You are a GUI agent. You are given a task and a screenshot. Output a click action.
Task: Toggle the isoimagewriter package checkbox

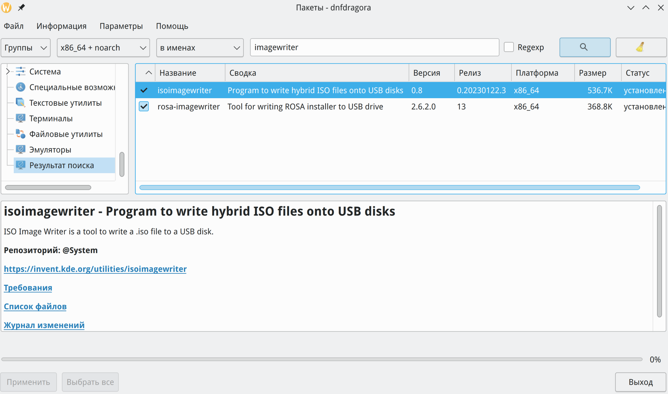pos(144,90)
